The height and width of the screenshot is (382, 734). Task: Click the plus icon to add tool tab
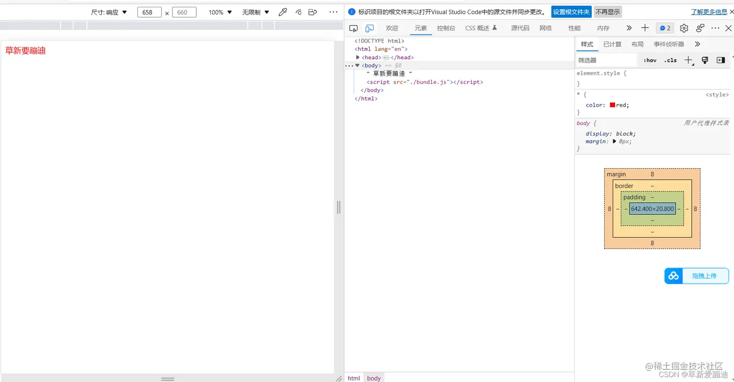coord(645,28)
